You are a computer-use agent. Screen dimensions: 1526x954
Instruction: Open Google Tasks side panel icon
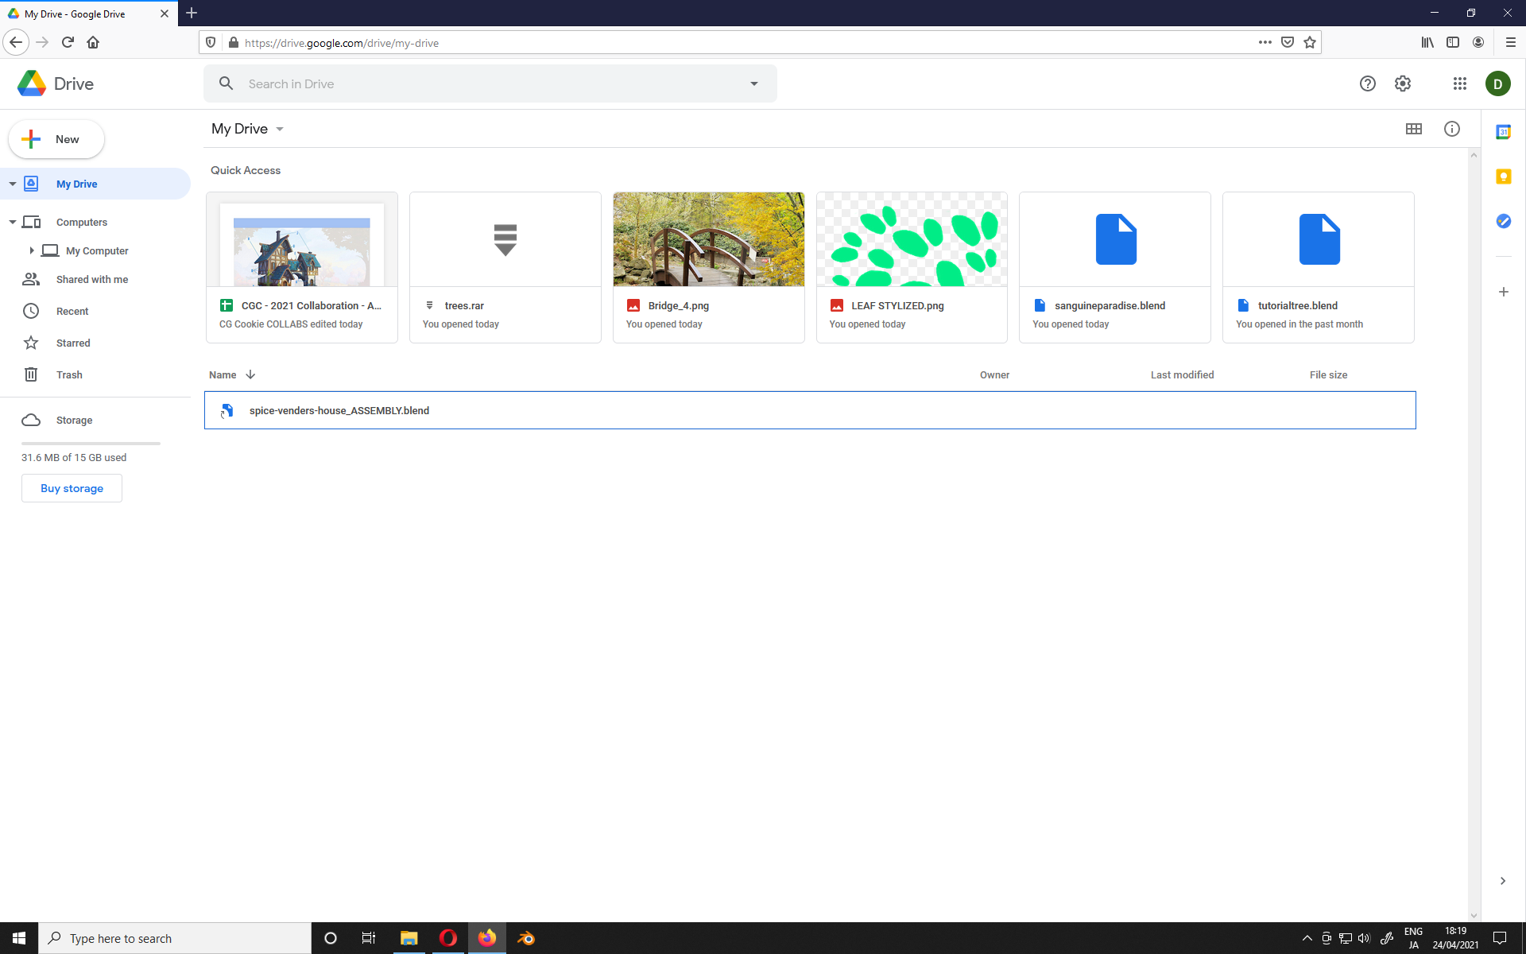tap(1503, 221)
